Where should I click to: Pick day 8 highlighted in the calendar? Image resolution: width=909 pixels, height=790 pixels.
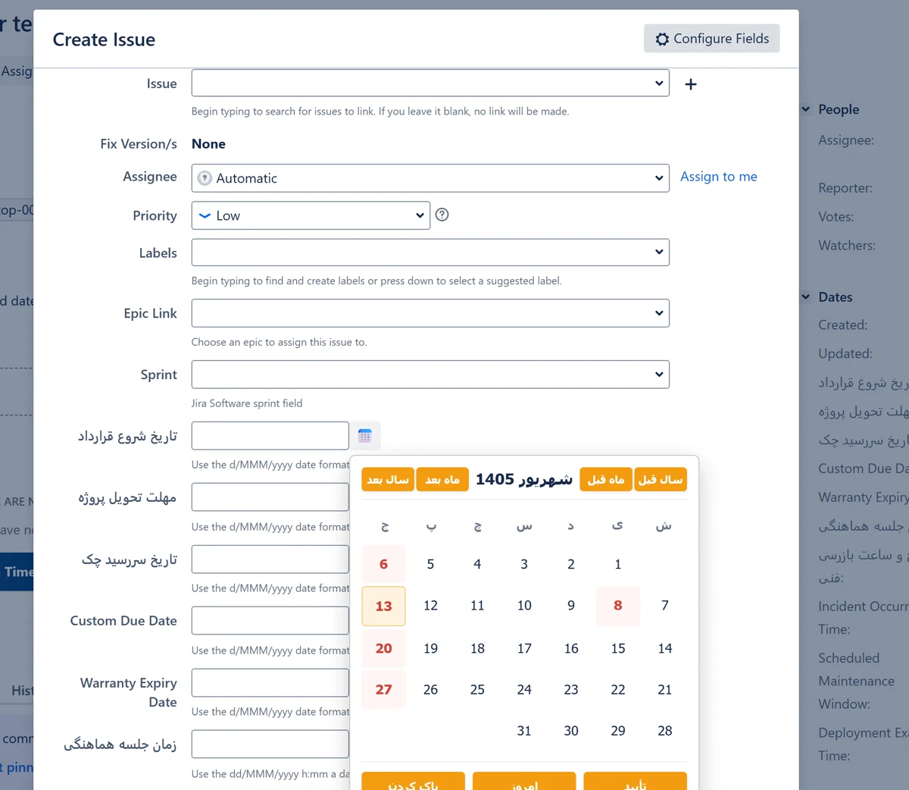coord(618,606)
